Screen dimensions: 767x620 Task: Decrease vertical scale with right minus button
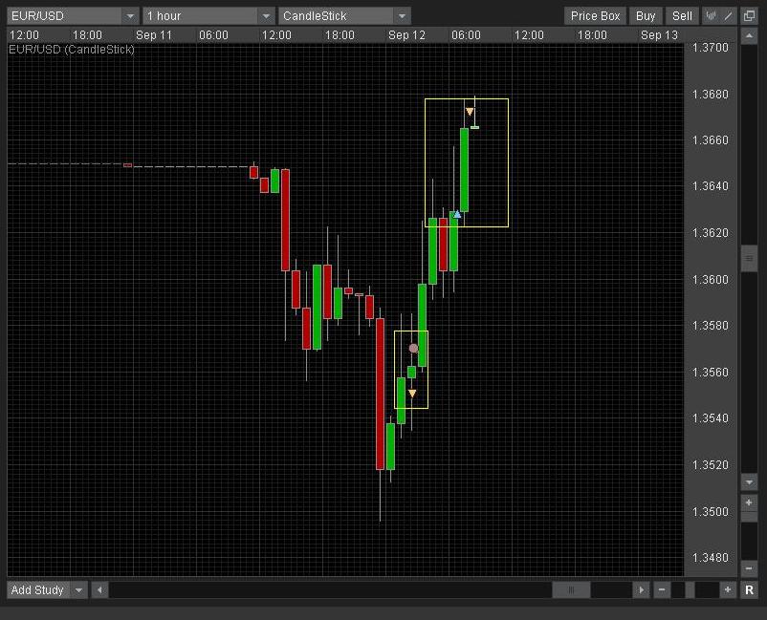pyautogui.click(x=749, y=568)
